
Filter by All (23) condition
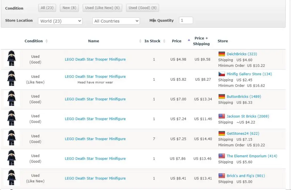pos(47,8)
